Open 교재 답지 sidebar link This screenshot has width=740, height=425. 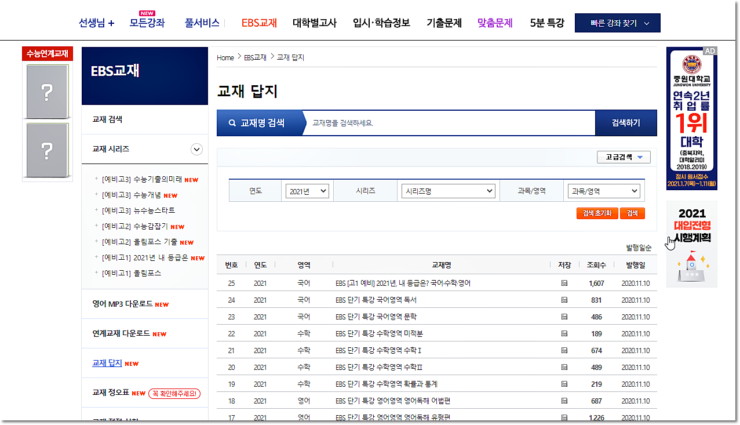(x=107, y=363)
